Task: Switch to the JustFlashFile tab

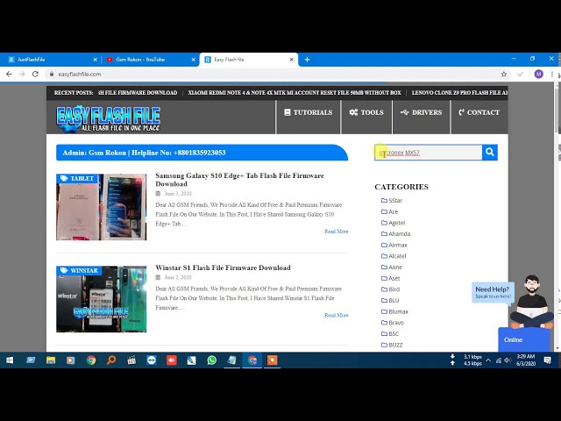Action: pos(50,60)
